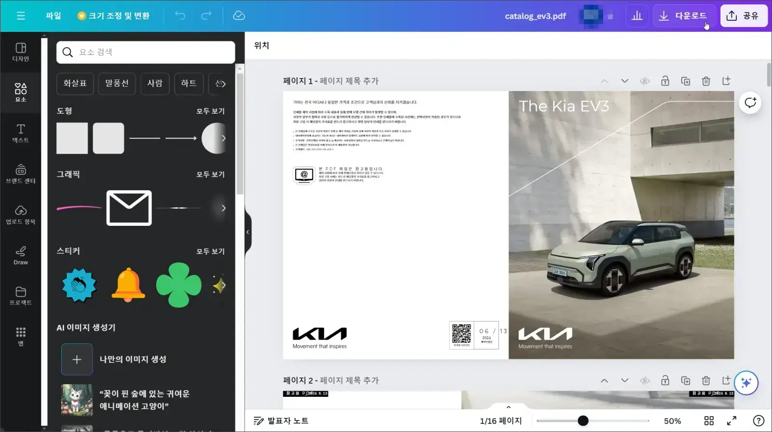The height and width of the screenshot is (432, 772).
Task: Open the analytics bar chart icon
Action: [x=637, y=16]
